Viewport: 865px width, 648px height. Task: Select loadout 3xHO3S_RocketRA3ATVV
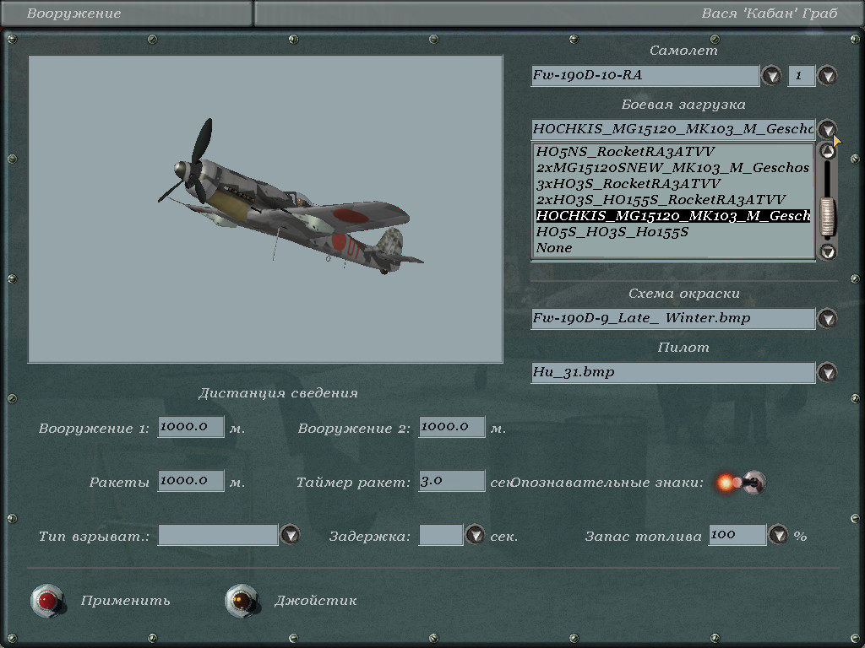673,183
